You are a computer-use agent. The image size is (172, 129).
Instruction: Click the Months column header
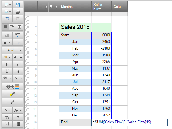pos(75,7)
